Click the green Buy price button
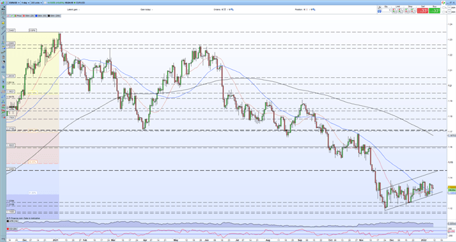 pyautogui.click(x=435, y=11)
